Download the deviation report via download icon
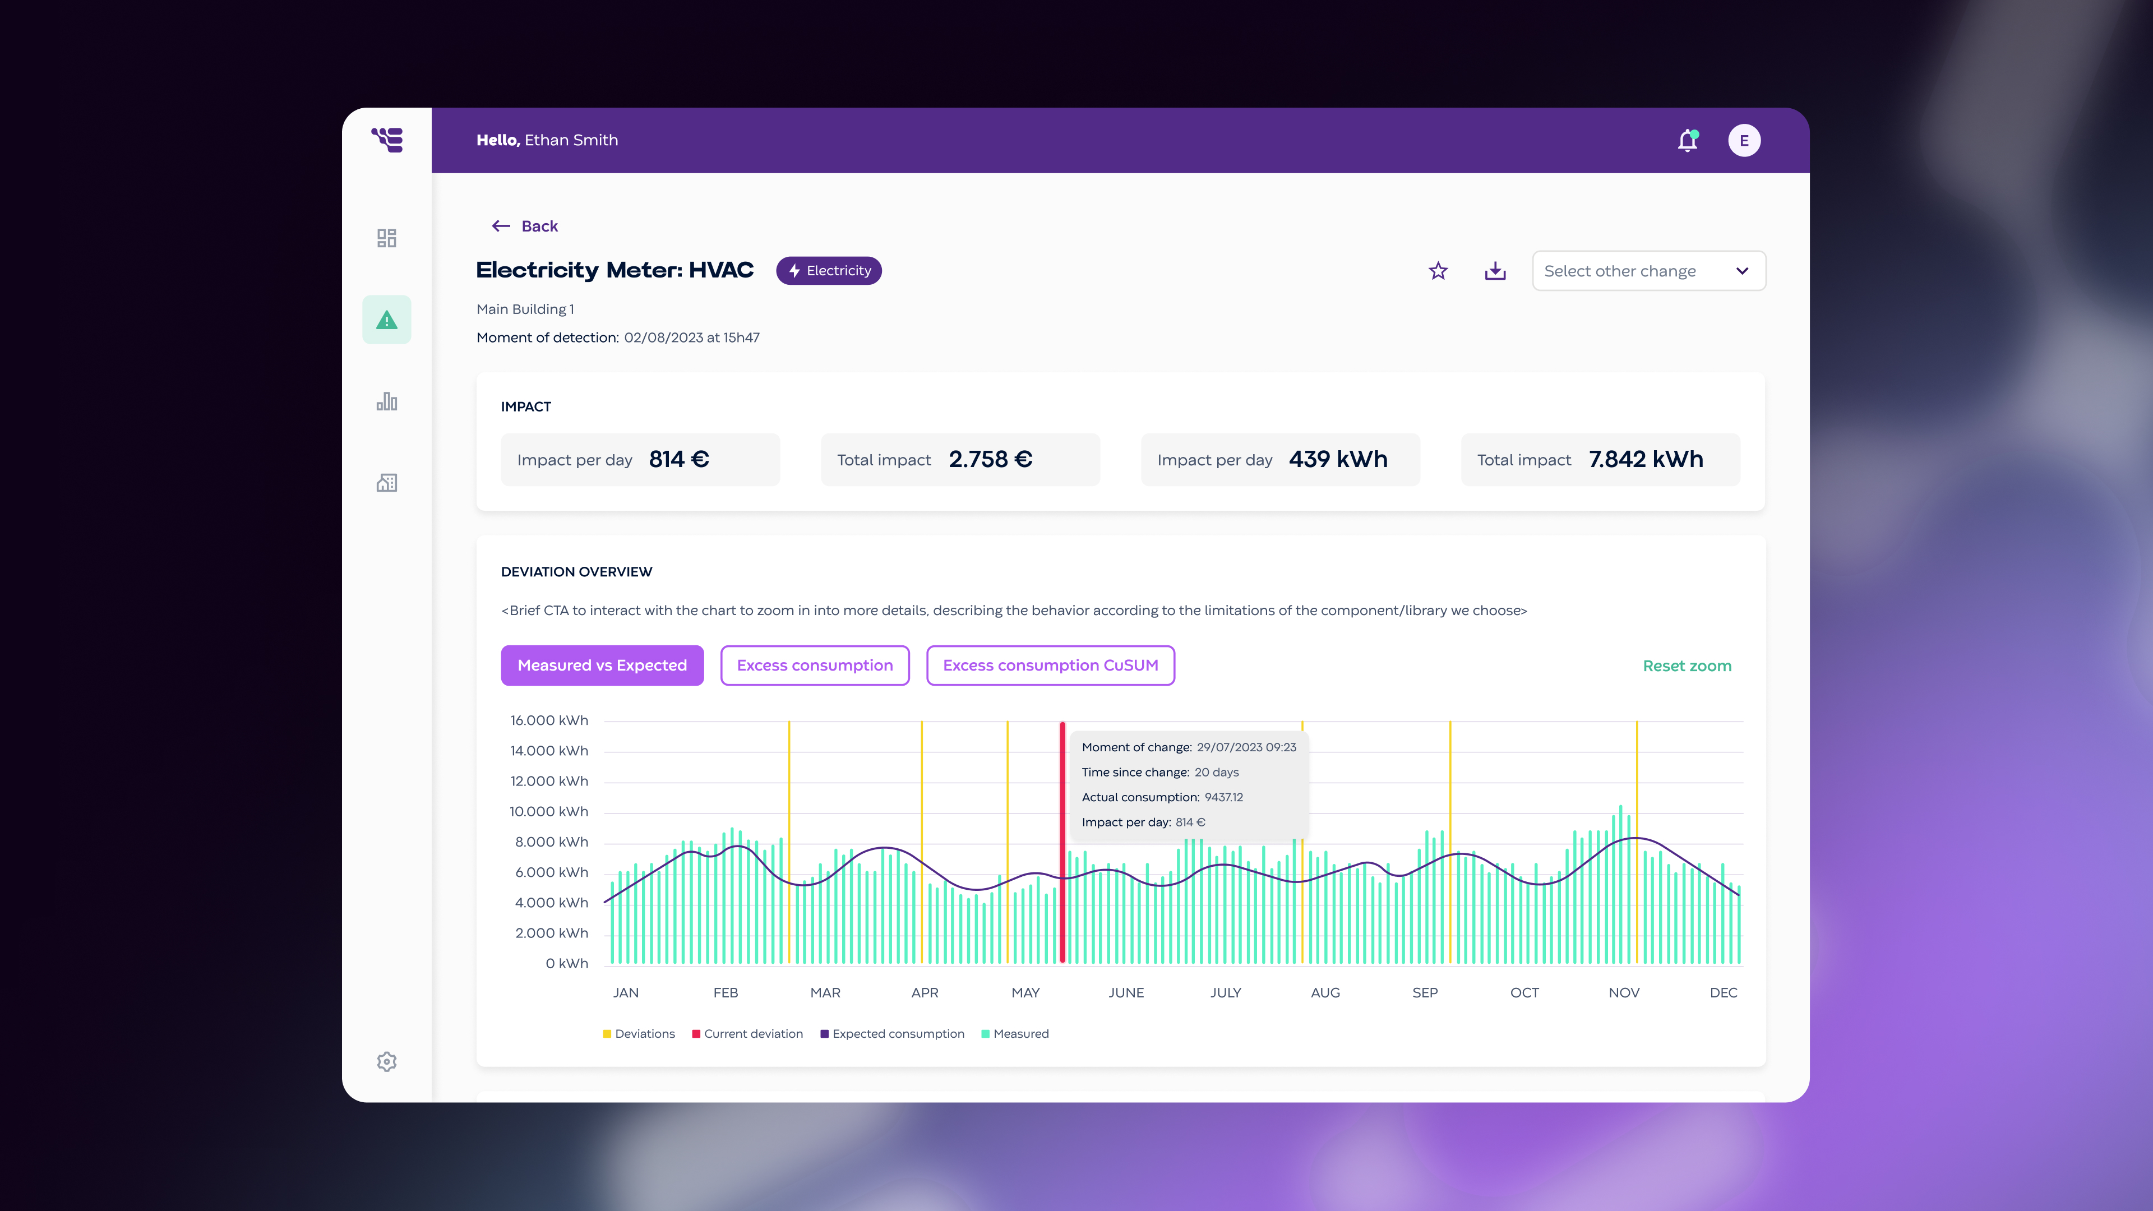The image size is (2153, 1211). click(x=1495, y=271)
